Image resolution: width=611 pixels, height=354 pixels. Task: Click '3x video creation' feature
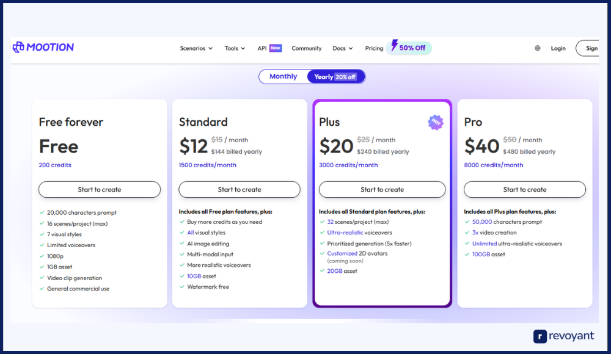pyautogui.click(x=494, y=233)
